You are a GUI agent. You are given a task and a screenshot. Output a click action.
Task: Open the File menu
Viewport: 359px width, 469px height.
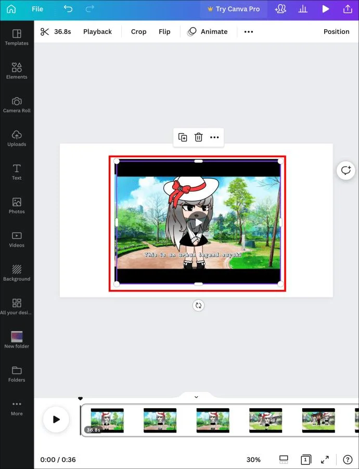coord(37,9)
